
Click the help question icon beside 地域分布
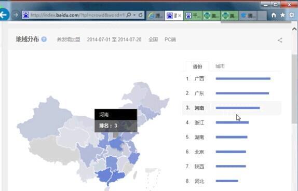44,39
